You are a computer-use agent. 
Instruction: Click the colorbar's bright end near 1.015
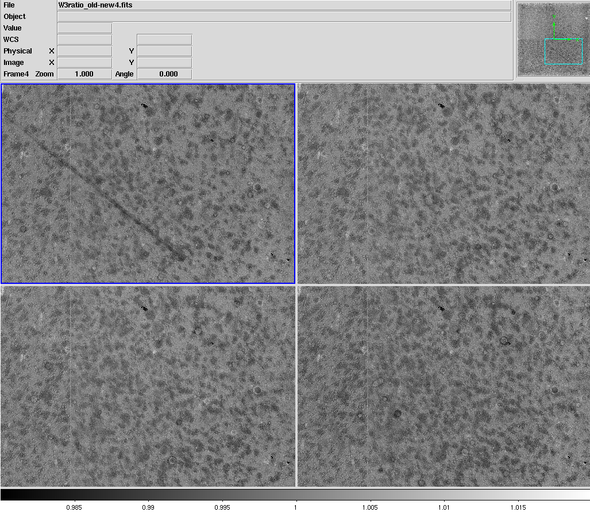(518, 494)
